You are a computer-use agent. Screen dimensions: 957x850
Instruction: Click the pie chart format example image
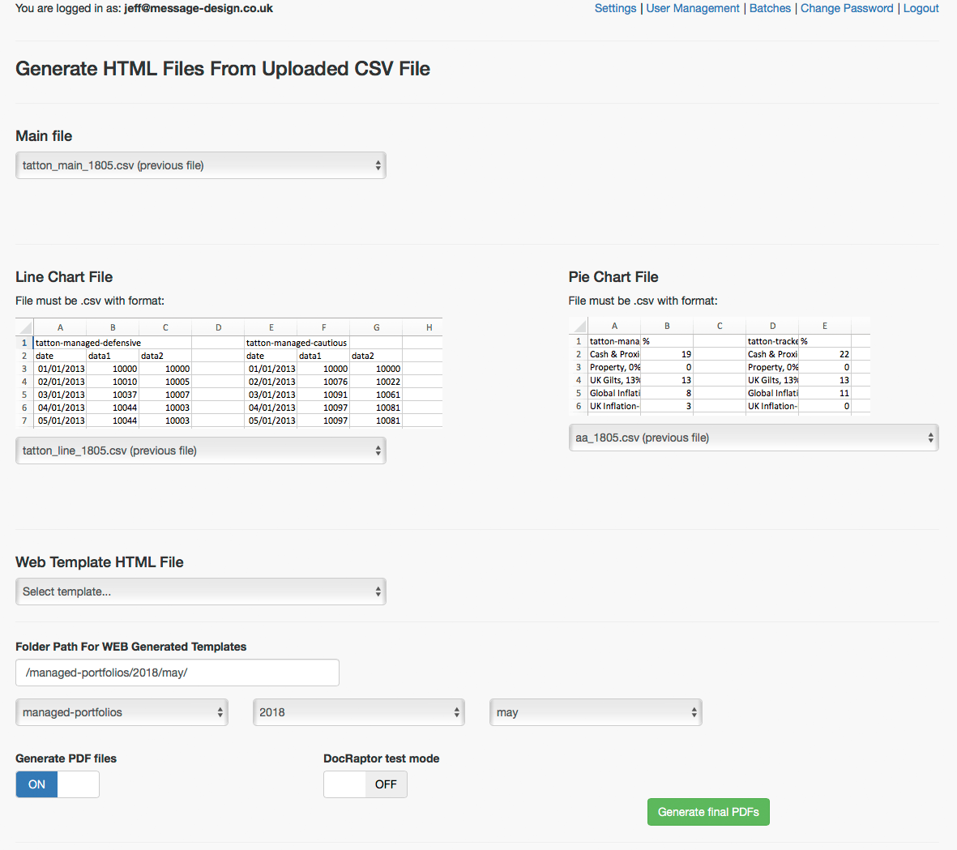click(720, 365)
